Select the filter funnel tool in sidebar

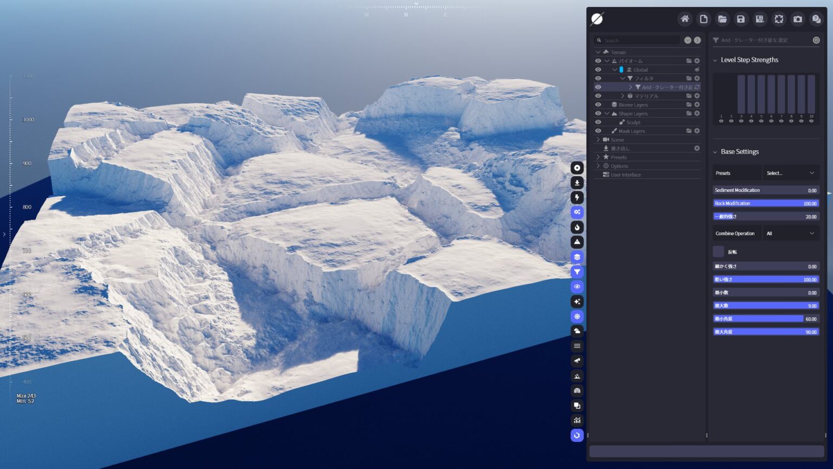(577, 272)
